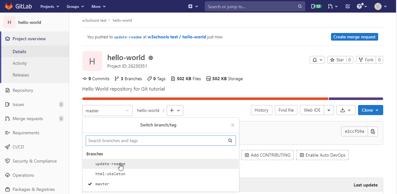Open CI/CD in the sidebar

click(18, 147)
